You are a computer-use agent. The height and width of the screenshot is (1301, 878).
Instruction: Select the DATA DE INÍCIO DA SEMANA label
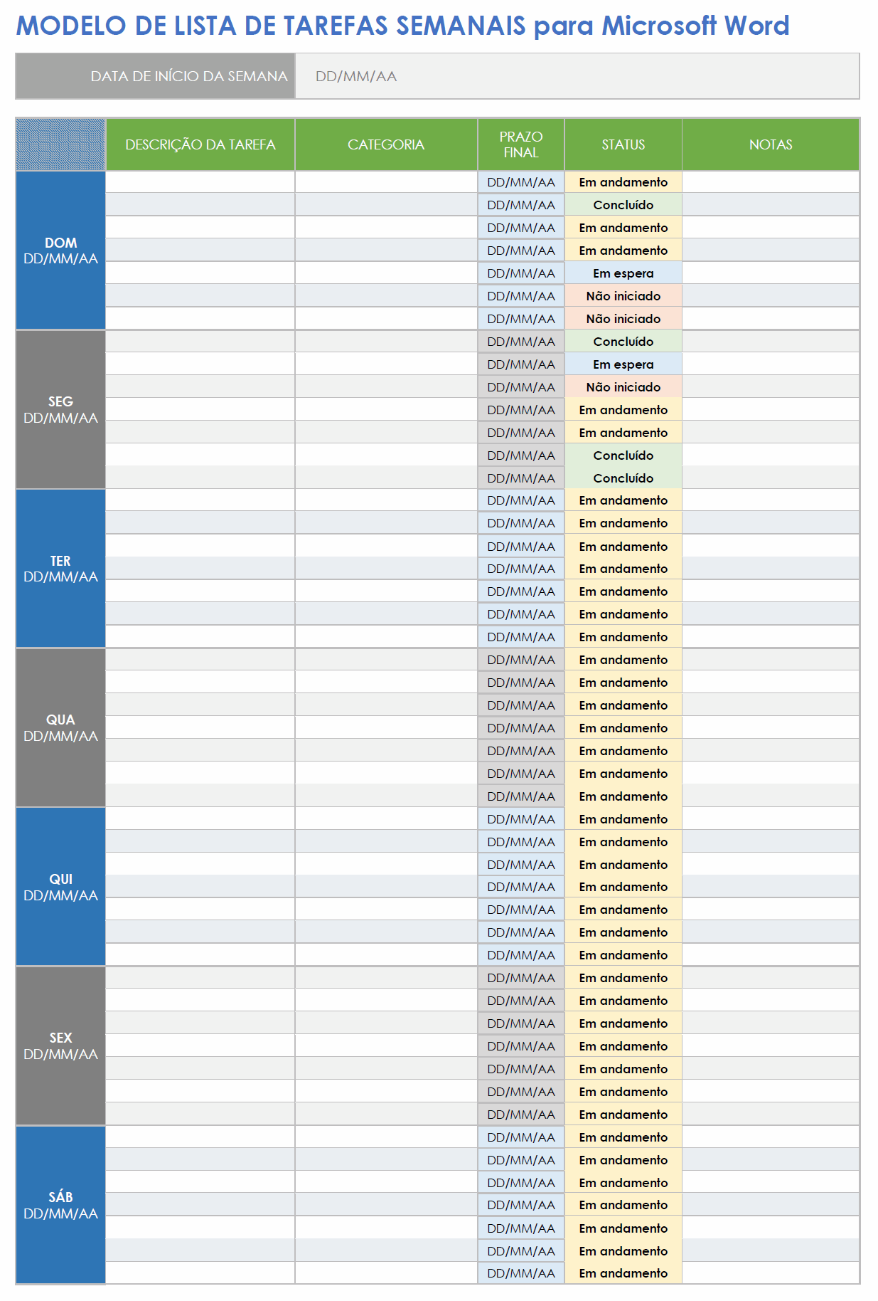[189, 76]
